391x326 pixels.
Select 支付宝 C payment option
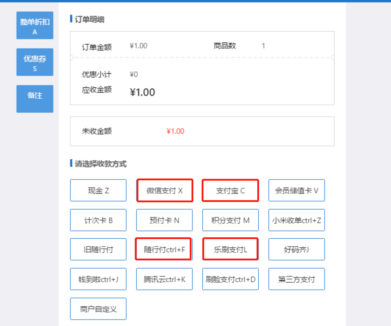(230, 190)
